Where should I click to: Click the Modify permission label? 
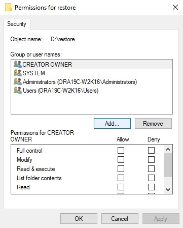click(x=24, y=160)
